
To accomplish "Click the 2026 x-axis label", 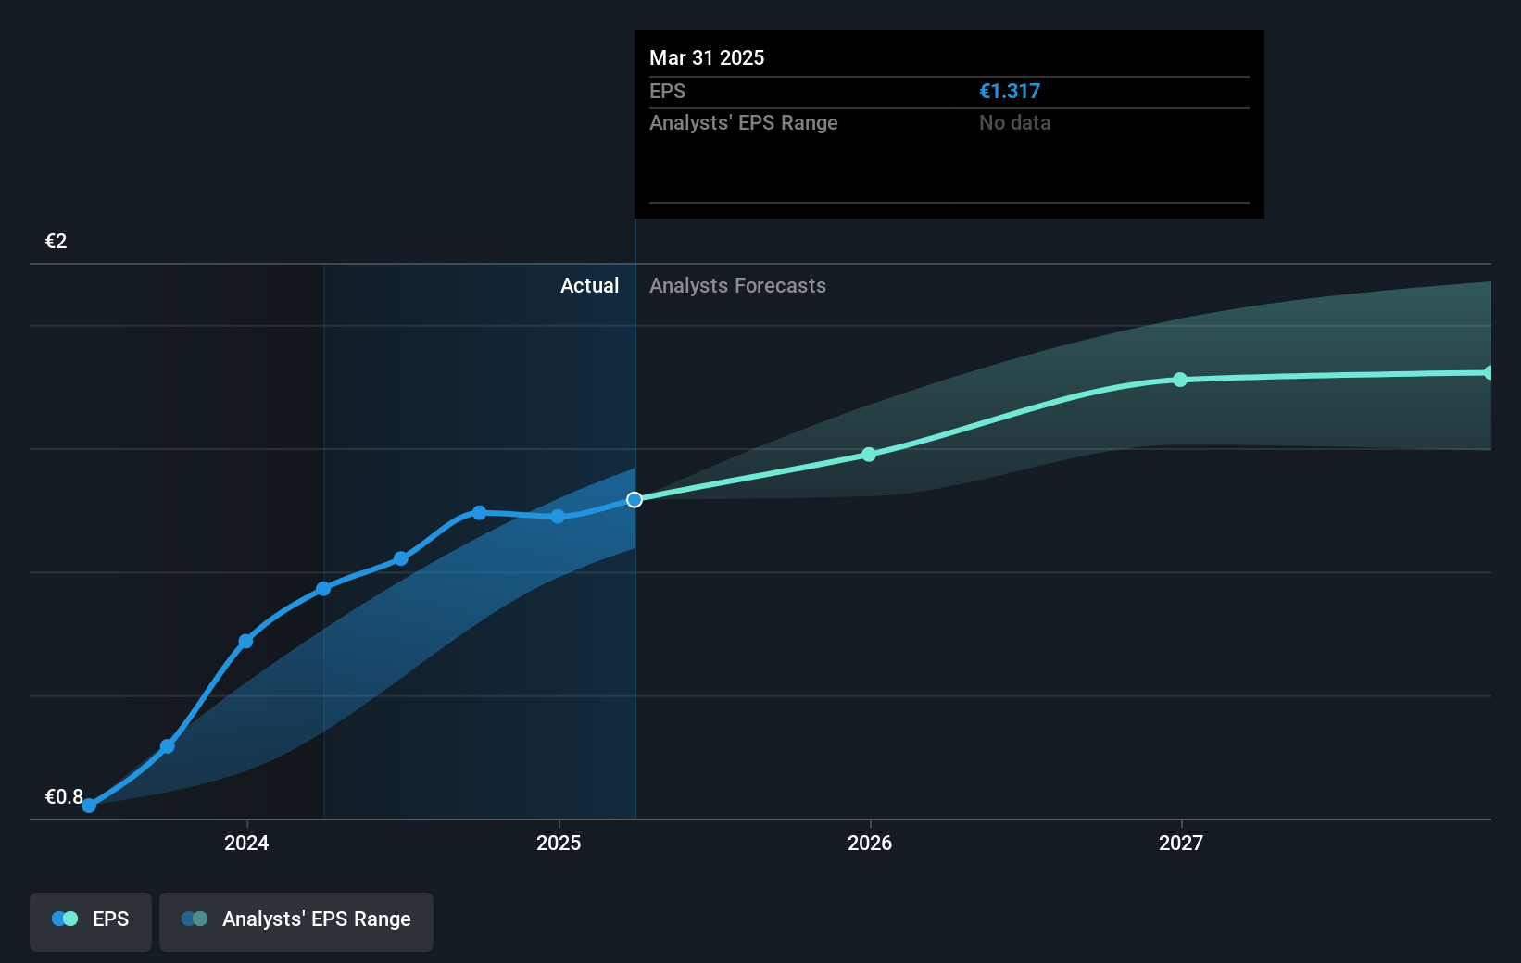I will (870, 843).
